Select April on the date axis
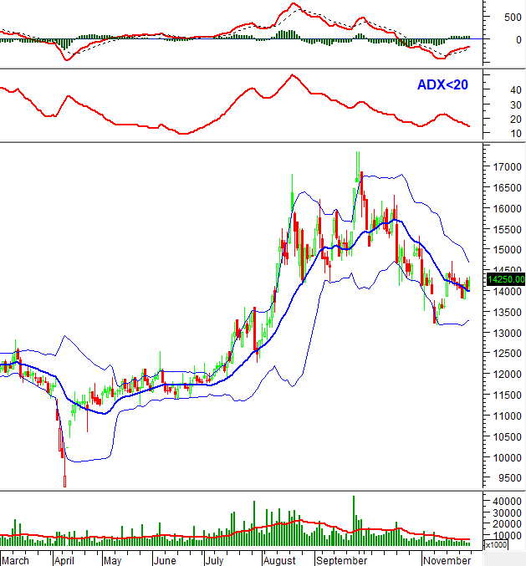Image resolution: width=526 pixels, height=566 pixels. [x=64, y=559]
